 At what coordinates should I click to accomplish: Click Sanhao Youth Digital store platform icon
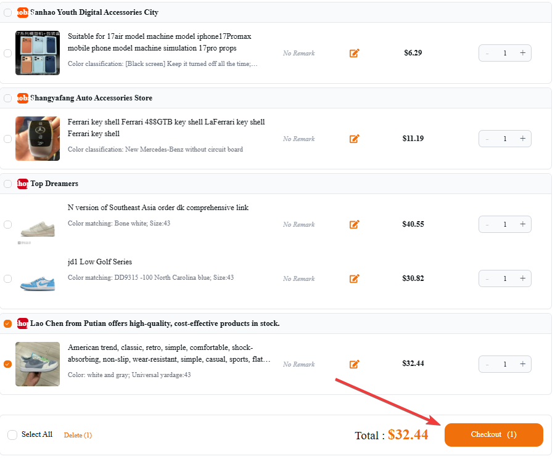(23, 12)
